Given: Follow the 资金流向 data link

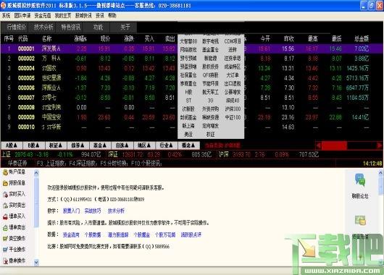Looking at the screenshot, I should (71, 235).
